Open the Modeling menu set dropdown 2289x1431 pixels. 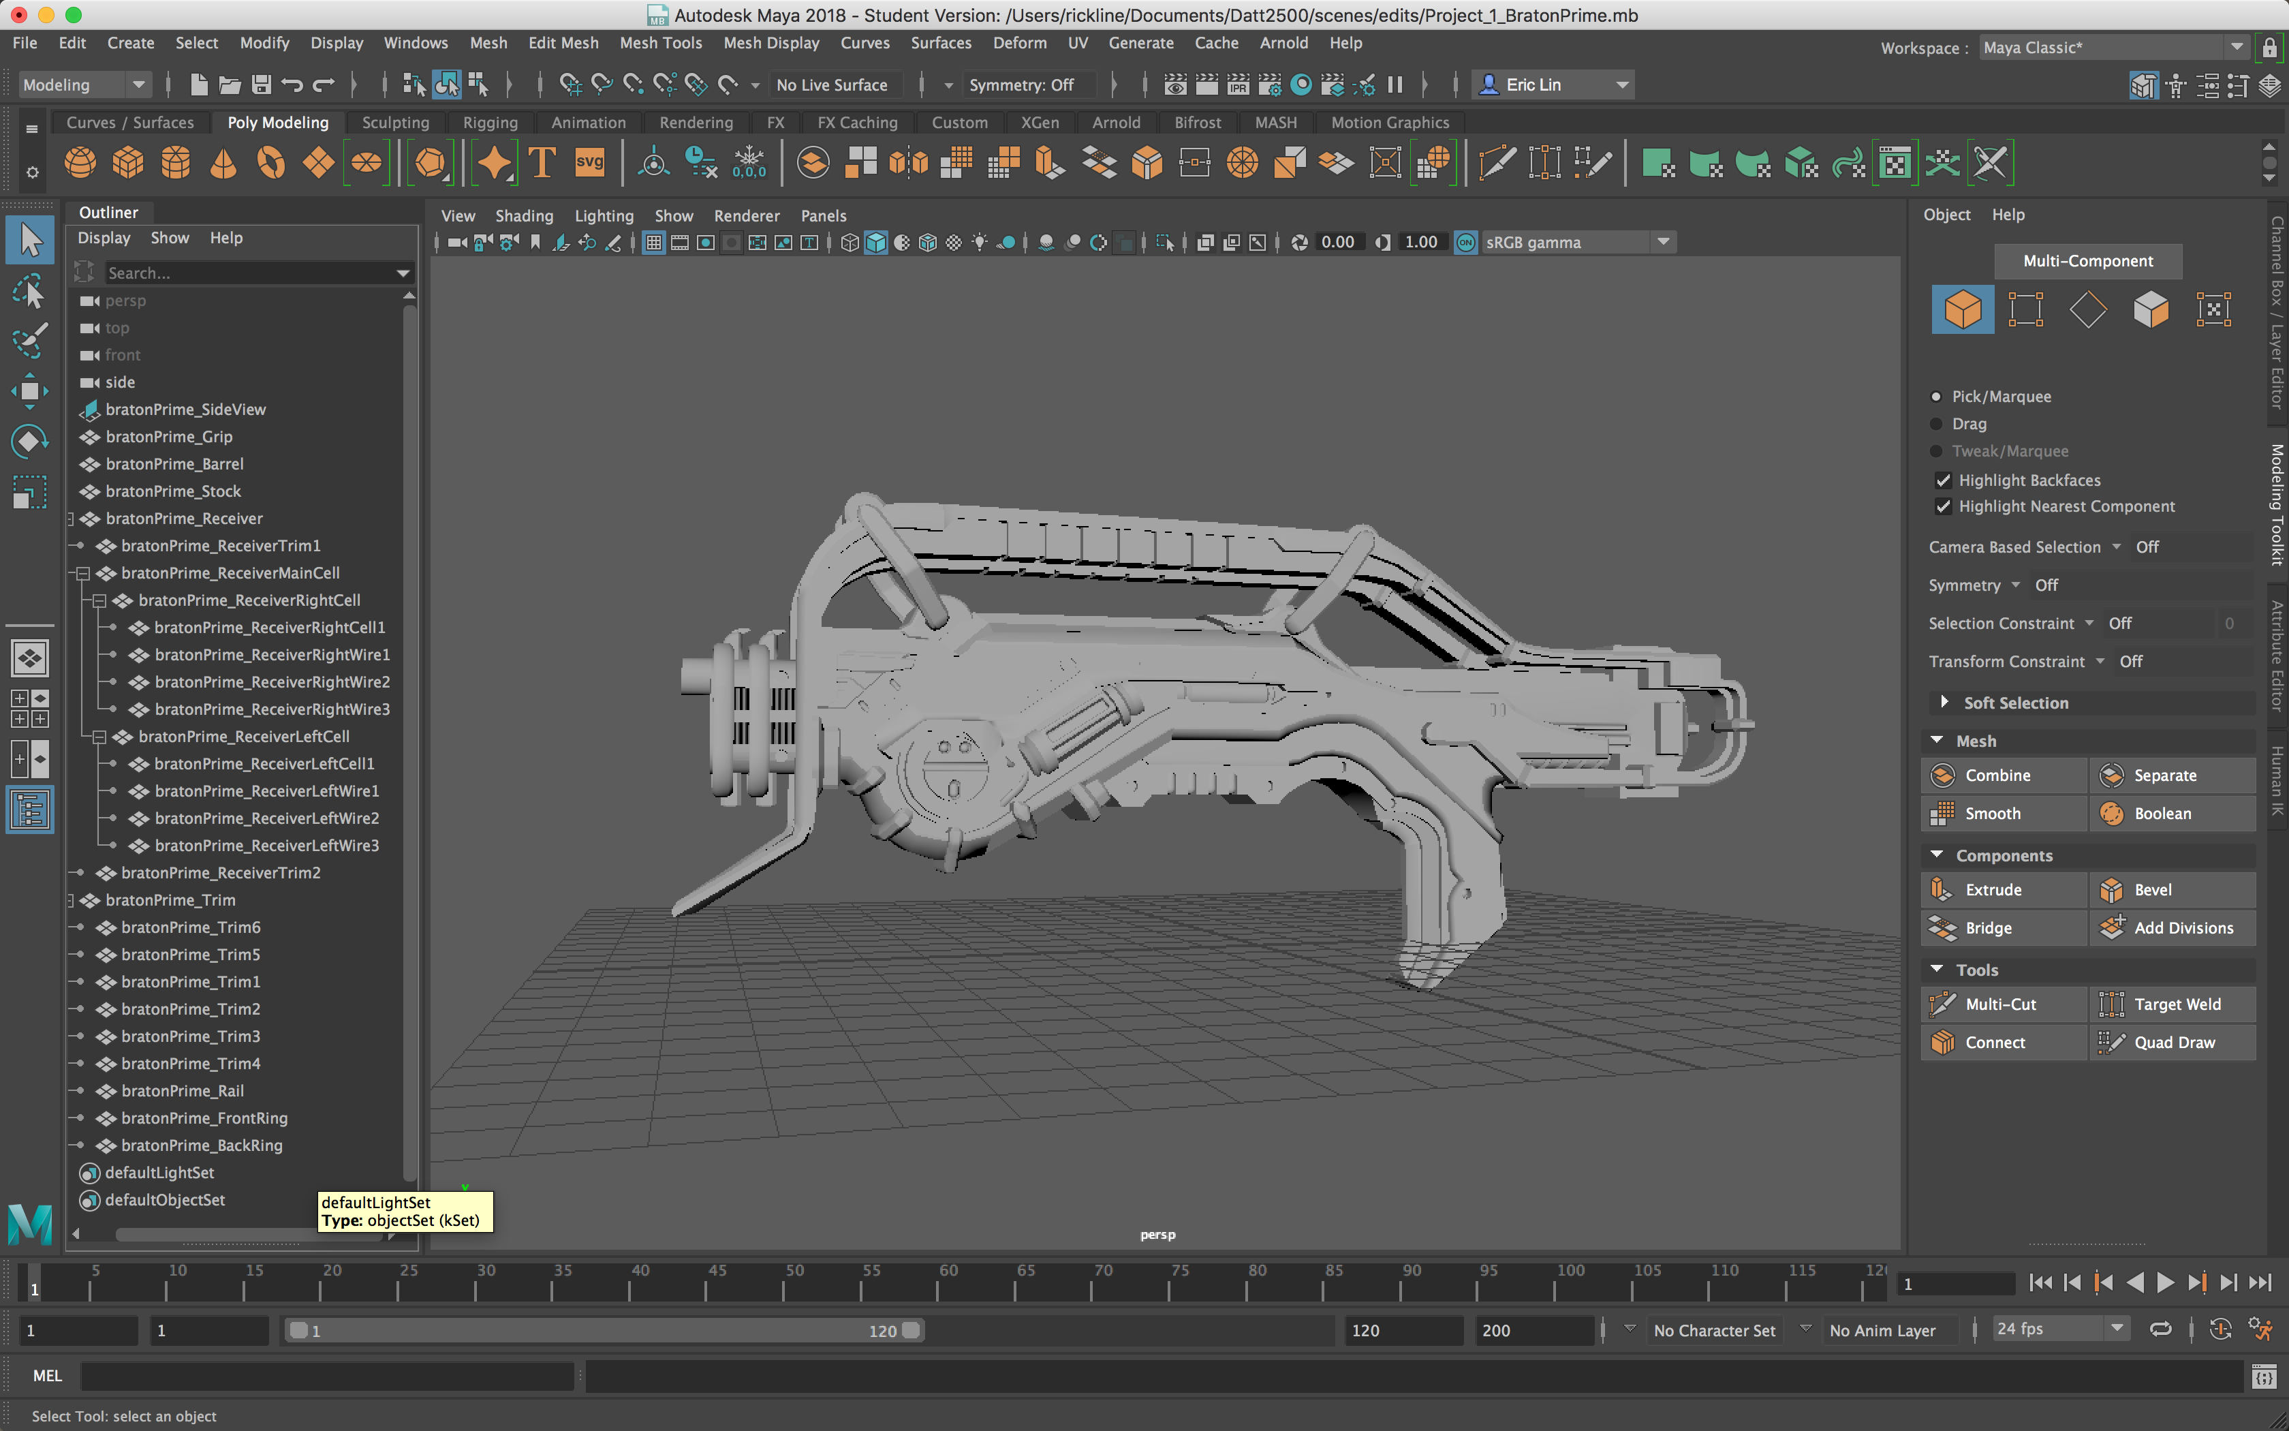pos(83,85)
